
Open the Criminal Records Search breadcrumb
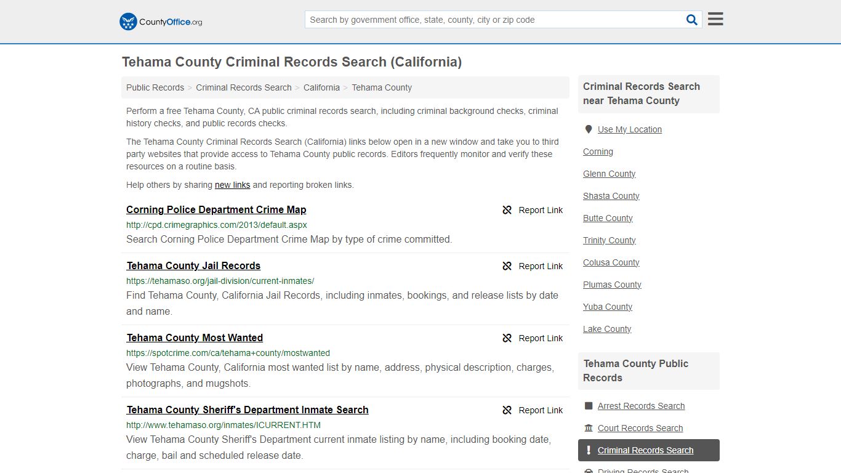tap(244, 87)
